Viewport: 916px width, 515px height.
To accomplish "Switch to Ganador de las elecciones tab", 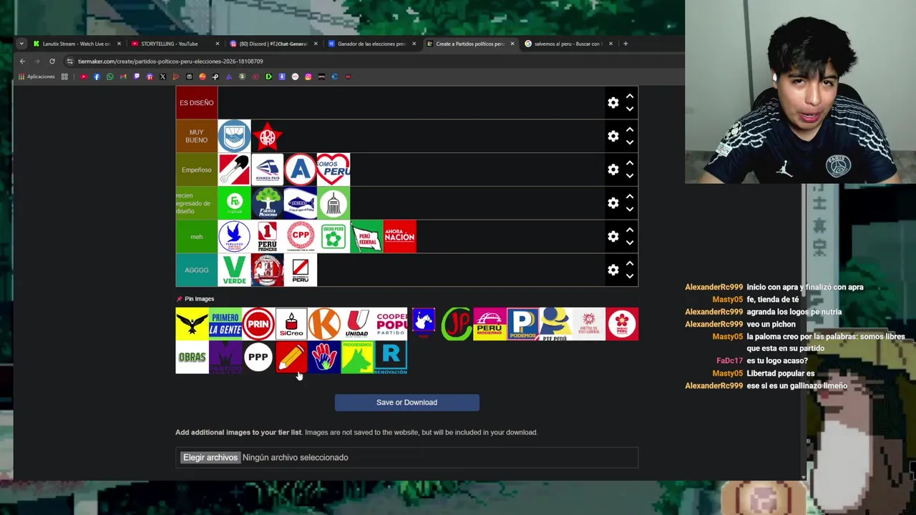I will click(x=371, y=44).
